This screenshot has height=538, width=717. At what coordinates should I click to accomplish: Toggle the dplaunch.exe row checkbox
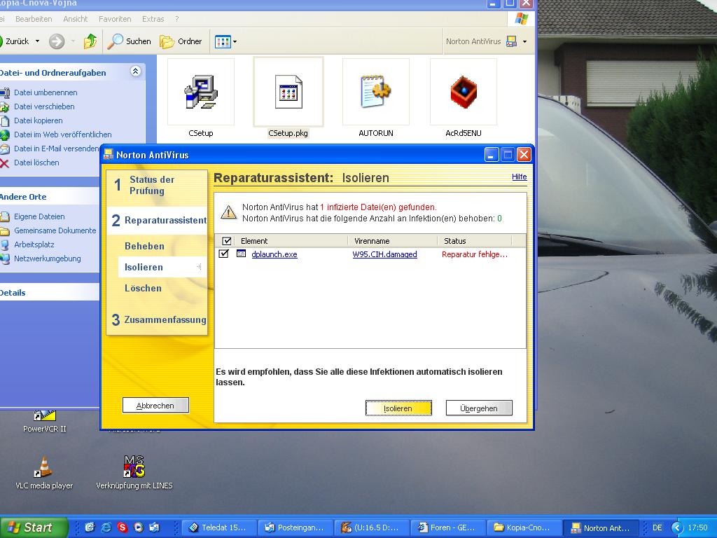[223, 254]
